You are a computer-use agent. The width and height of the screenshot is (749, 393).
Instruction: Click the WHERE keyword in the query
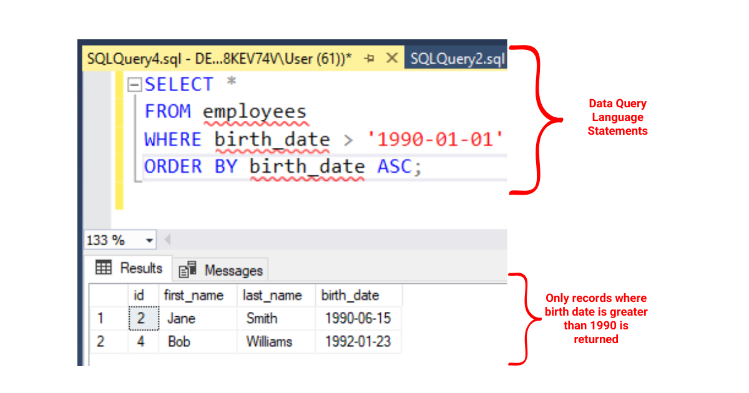pyautogui.click(x=173, y=139)
